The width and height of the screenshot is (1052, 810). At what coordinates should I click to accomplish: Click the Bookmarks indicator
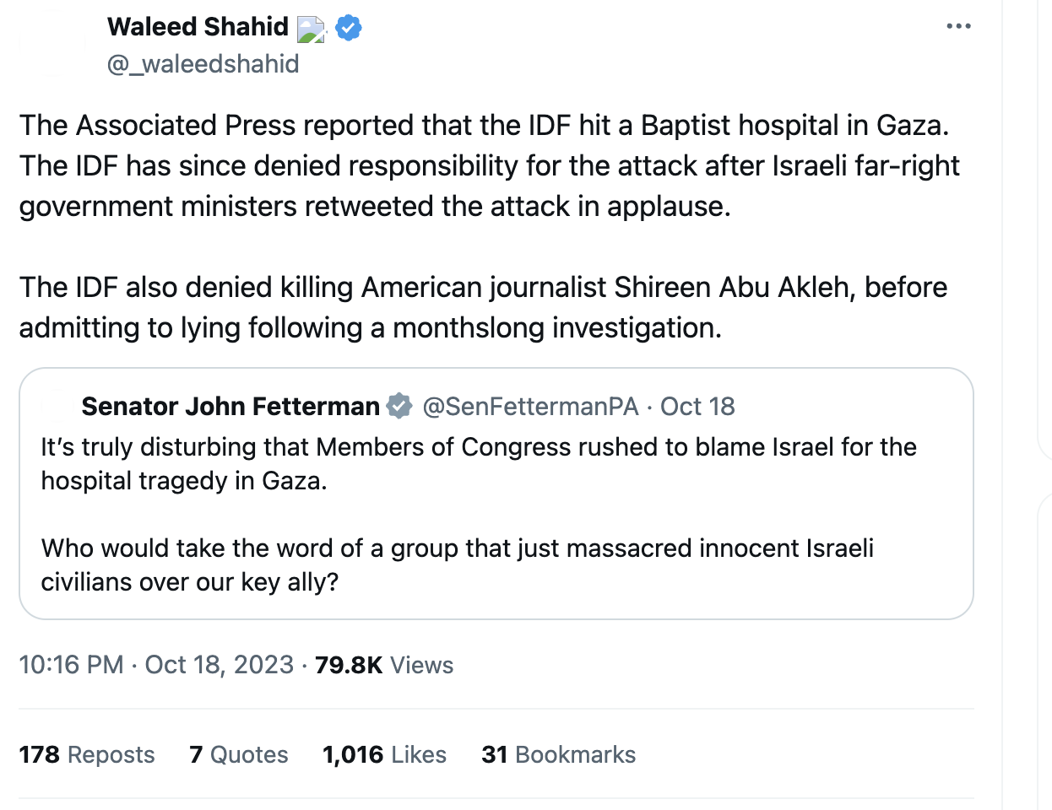558,754
